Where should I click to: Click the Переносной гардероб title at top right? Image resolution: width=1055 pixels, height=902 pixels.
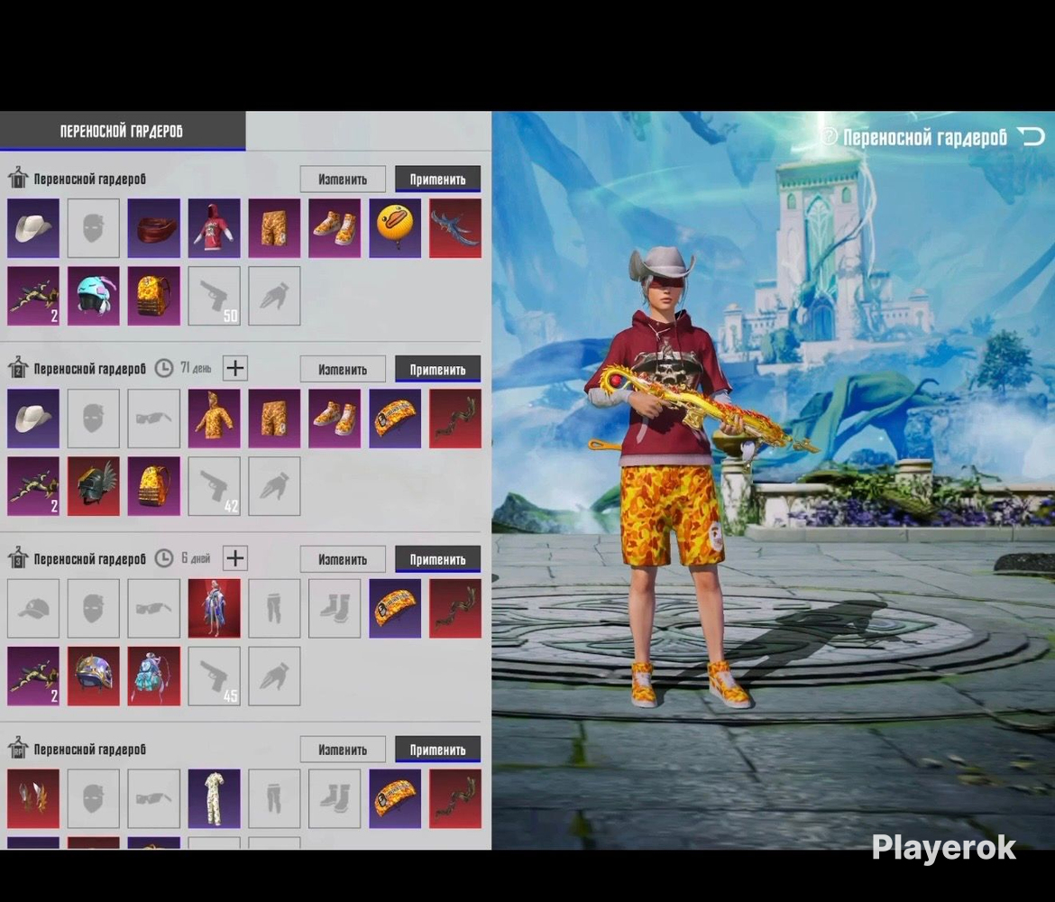pyautogui.click(x=925, y=137)
